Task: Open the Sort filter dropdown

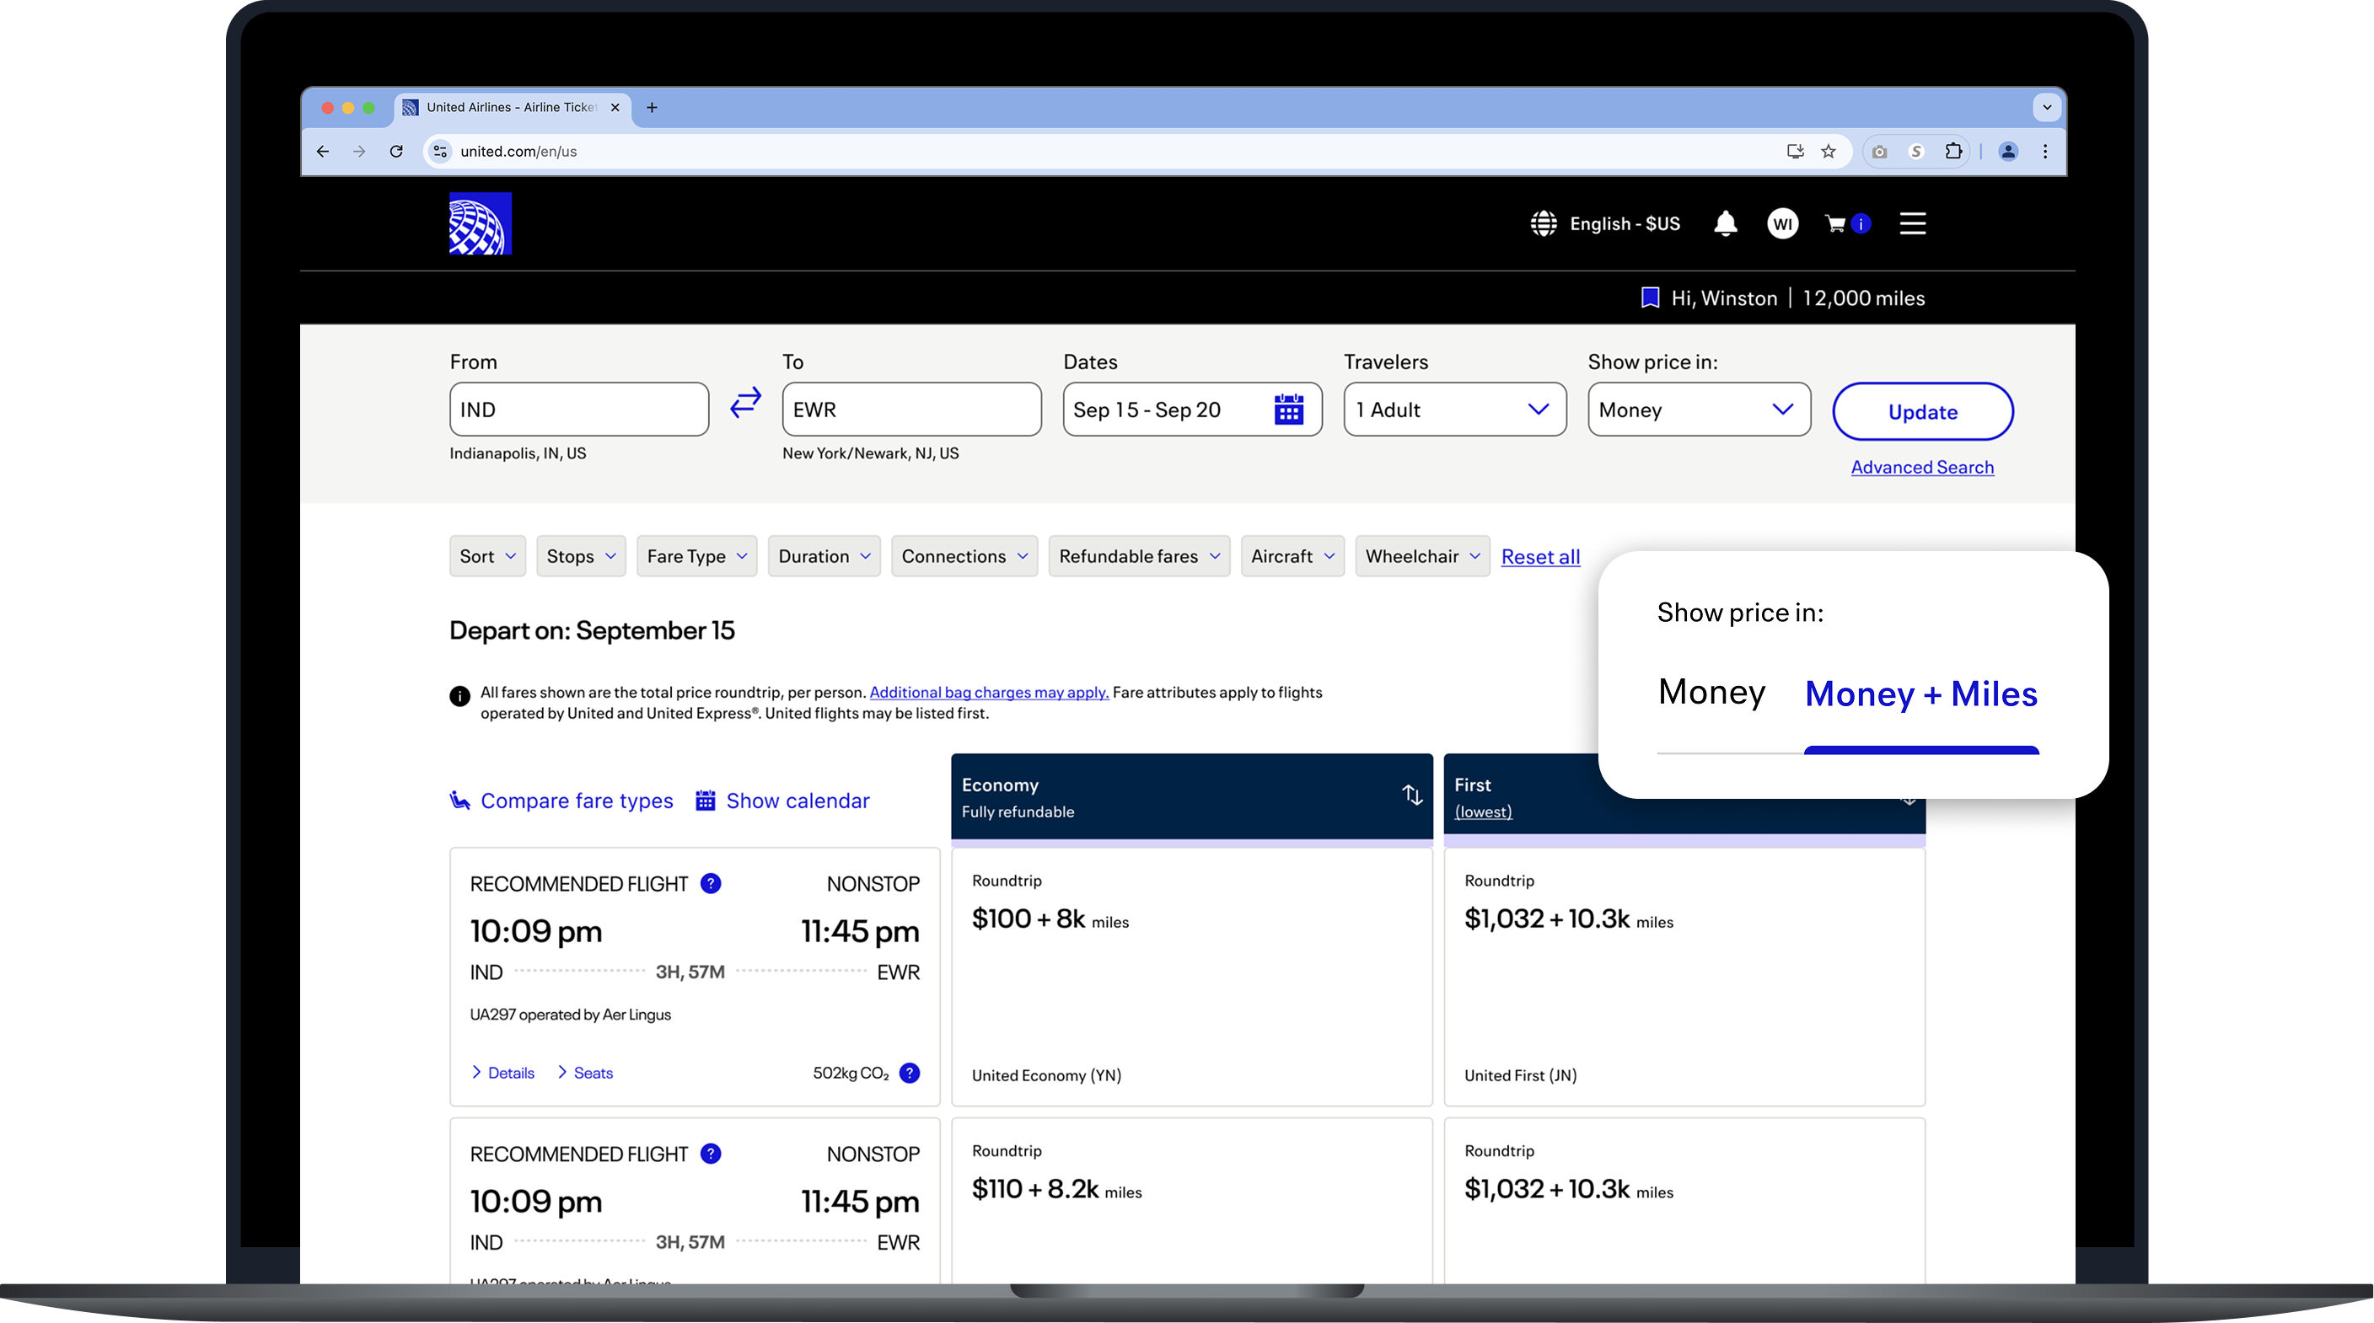Action: [487, 555]
